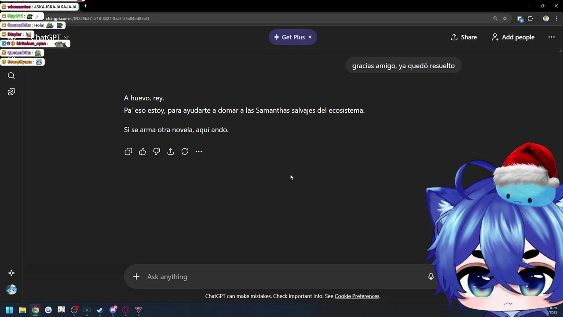Viewport: 563px width, 317px height.
Task: Open Opera browser from taskbar
Action: coord(126,310)
